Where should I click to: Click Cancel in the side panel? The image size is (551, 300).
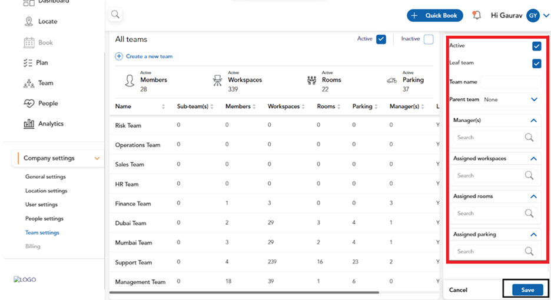[458, 290]
